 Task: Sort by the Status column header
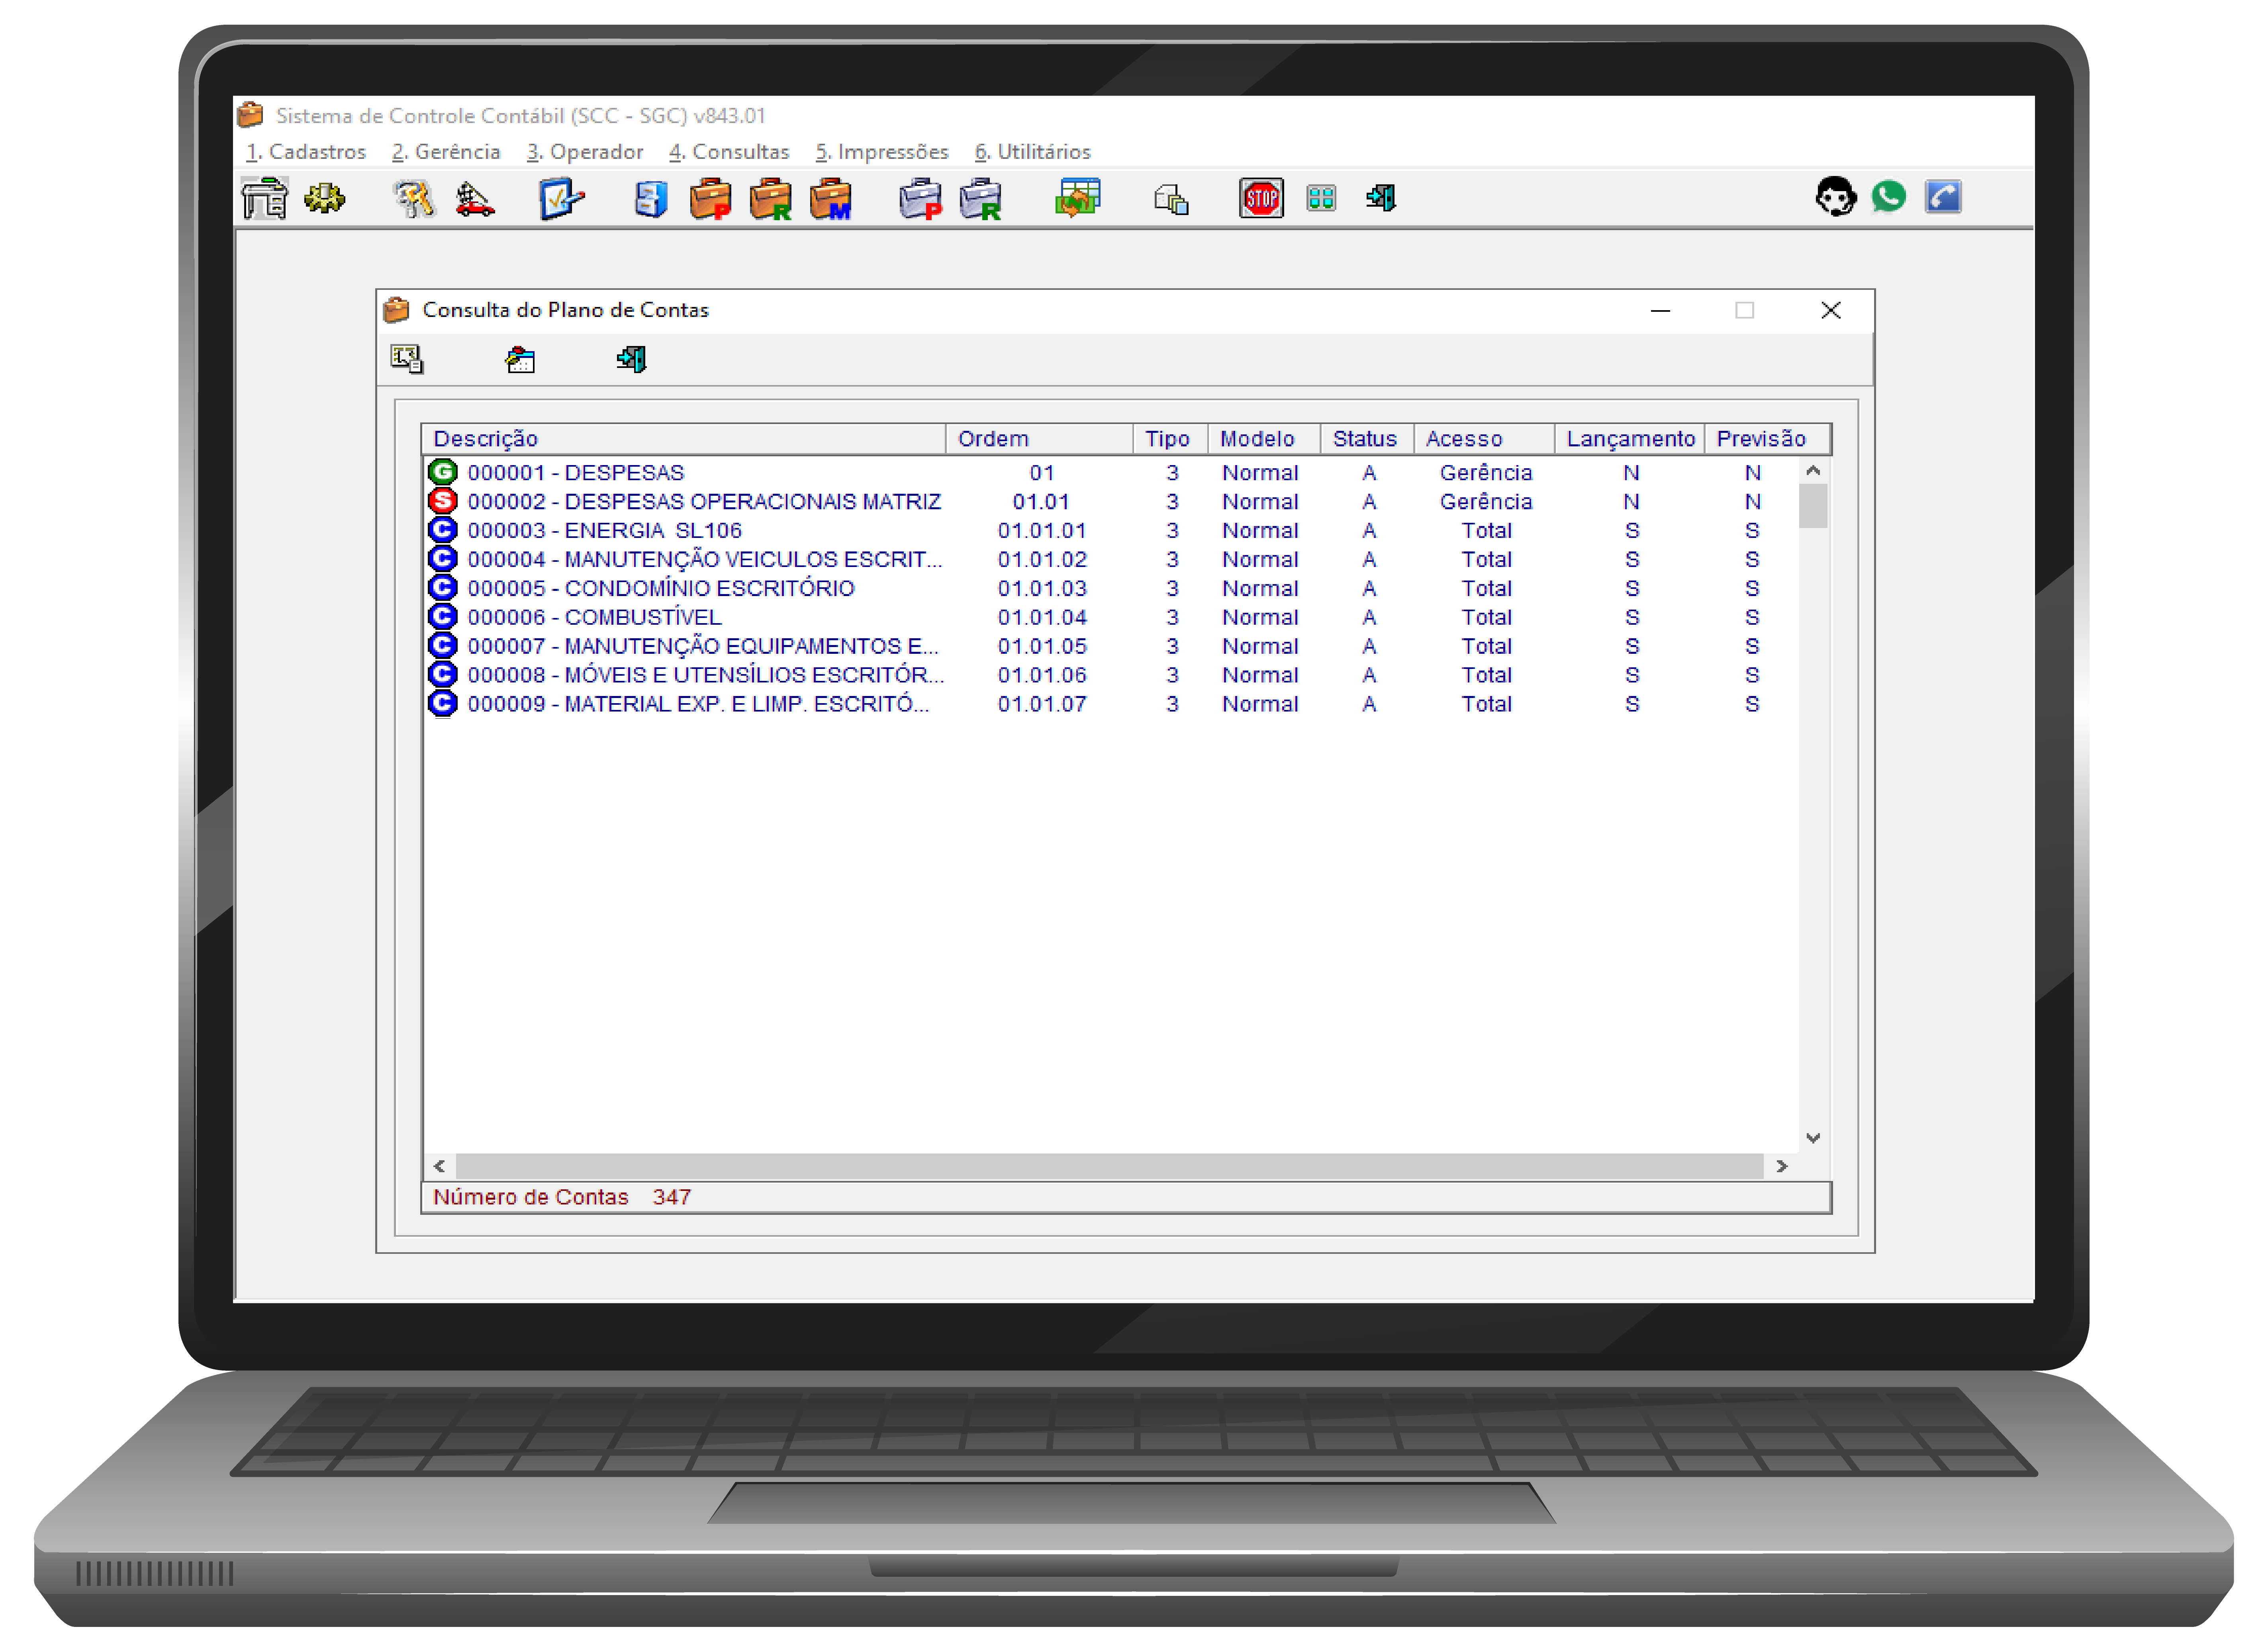(1367, 439)
